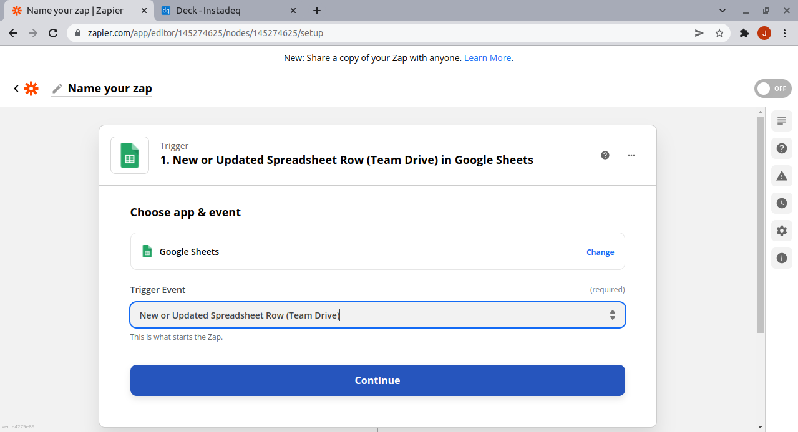798x432 pixels.
Task: Go forward in browser history
Action: pyautogui.click(x=33, y=33)
